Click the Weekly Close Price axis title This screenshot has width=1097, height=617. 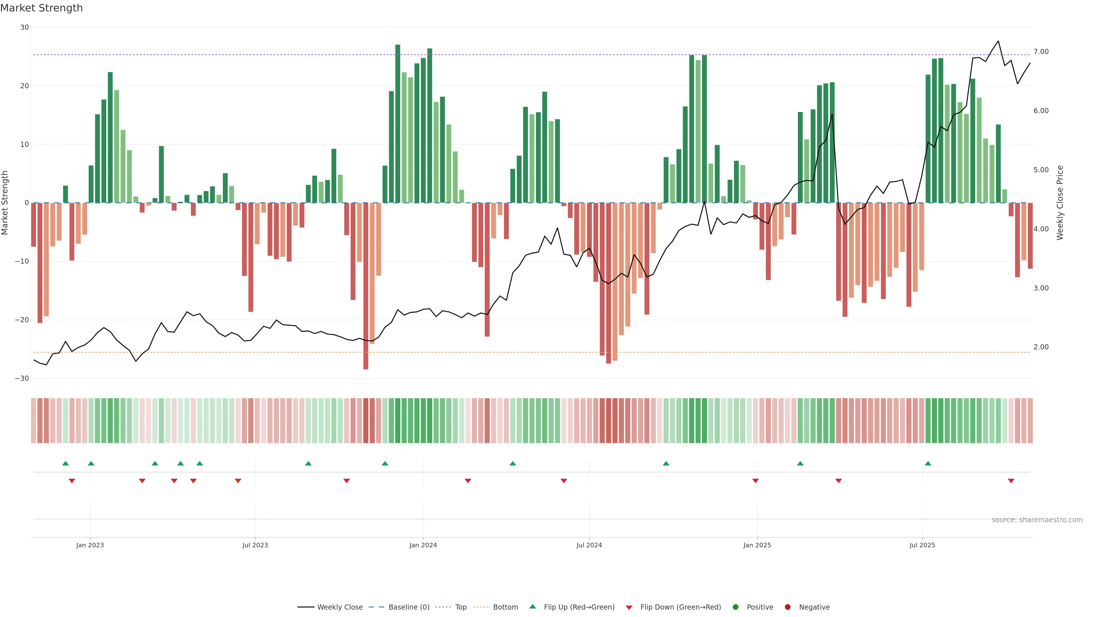coord(1060,203)
